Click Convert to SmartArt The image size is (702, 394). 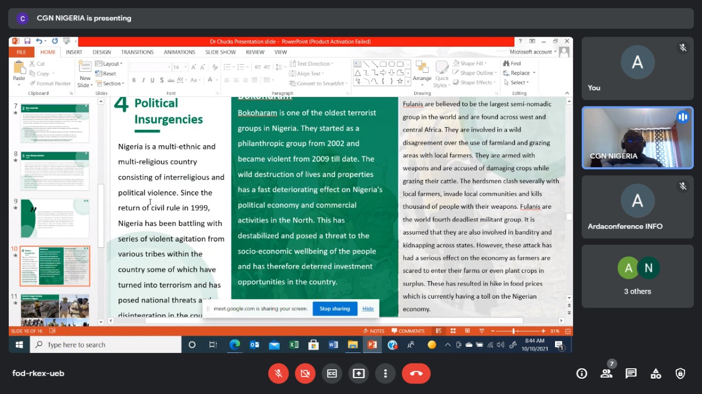(319, 83)
